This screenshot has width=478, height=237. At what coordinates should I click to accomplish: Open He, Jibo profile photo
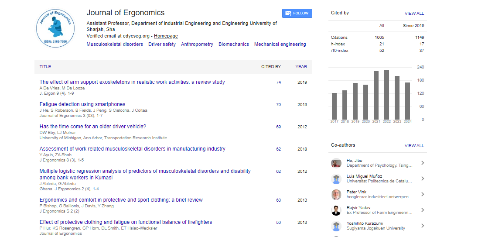click(336, 163)
